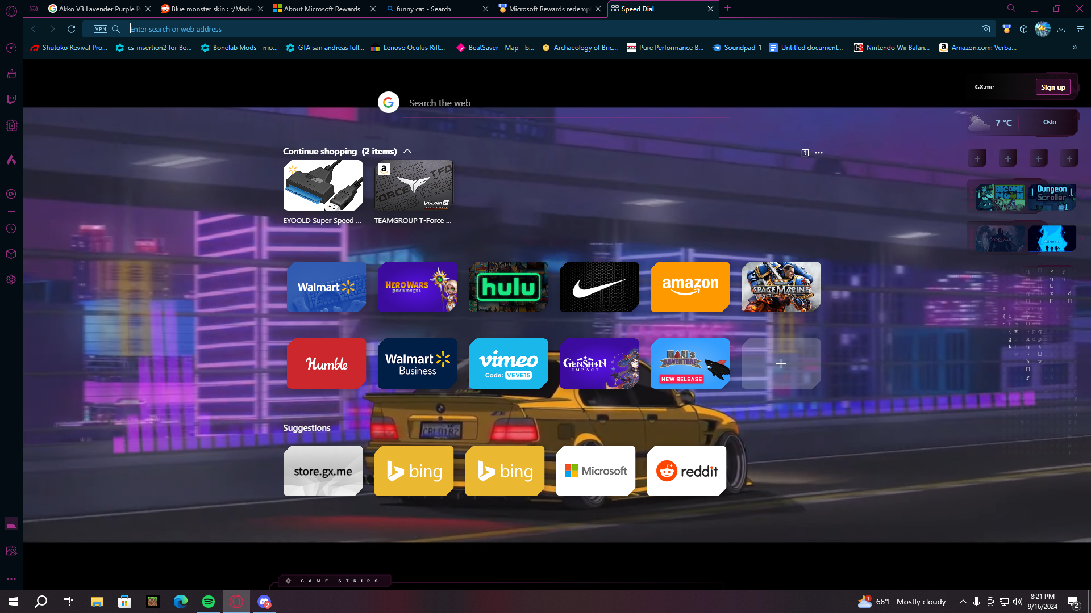The image size is (1091, 613).
Task: Click the GX.me Sign up button
Action: (1053, 87)
